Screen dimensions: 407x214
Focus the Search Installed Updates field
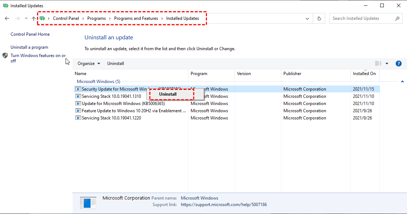point(366,18)
